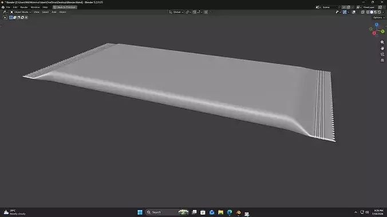
Task: Open the Options dropdown
Action: click(x=378, y=18)
